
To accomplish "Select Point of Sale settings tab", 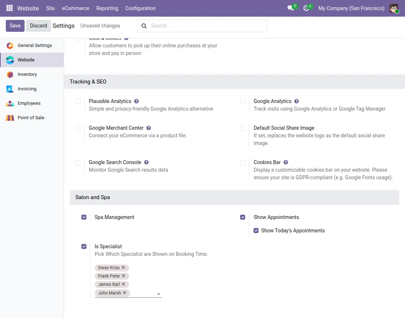I will click(x=32, y=118).
